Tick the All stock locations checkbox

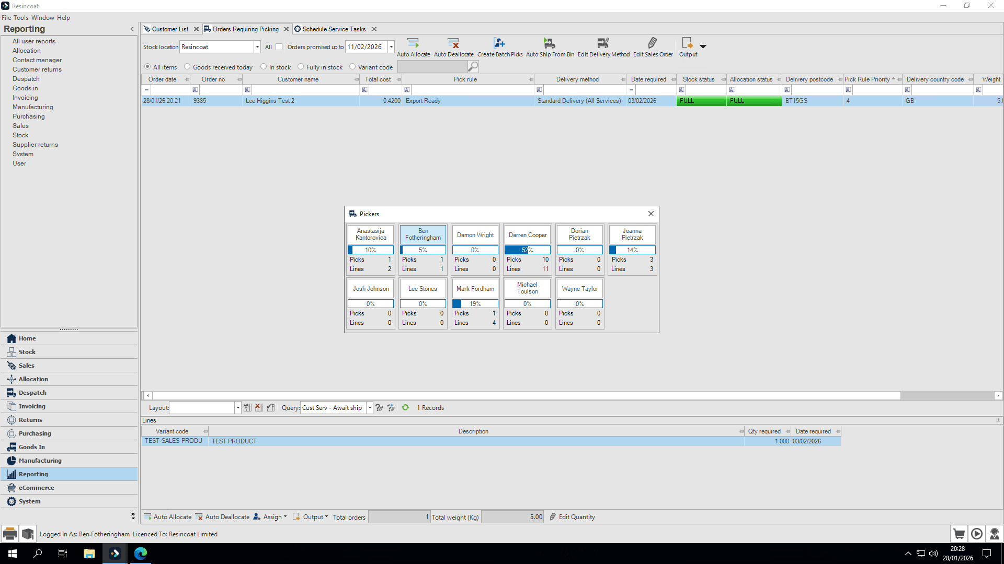(279, 47)
